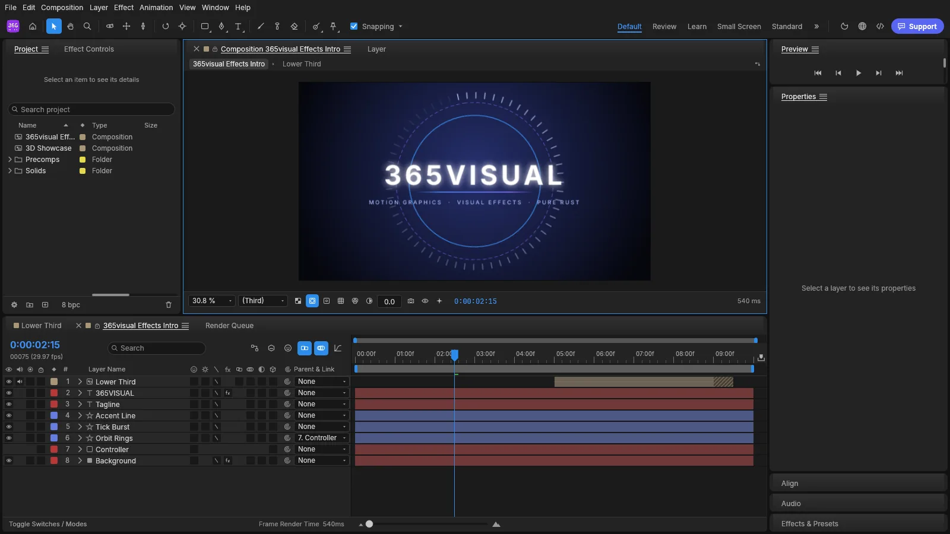Click Toggle Switches / Modes
This screenshot has width=950, height=534.
pyautogui.click(x=48, y=524)
